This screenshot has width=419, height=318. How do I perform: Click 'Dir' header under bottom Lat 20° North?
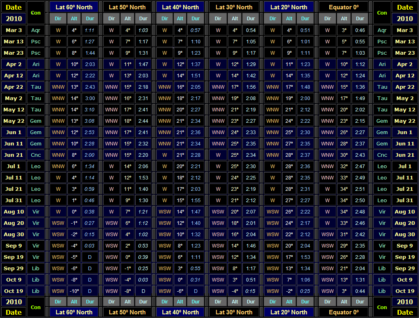273,301
